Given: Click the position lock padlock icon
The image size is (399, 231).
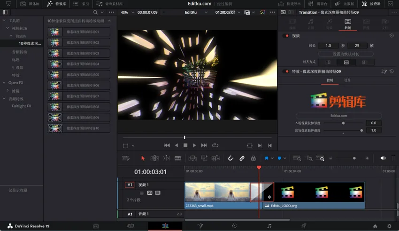Looking at the screenshot, I should click(x=253, y=159).
